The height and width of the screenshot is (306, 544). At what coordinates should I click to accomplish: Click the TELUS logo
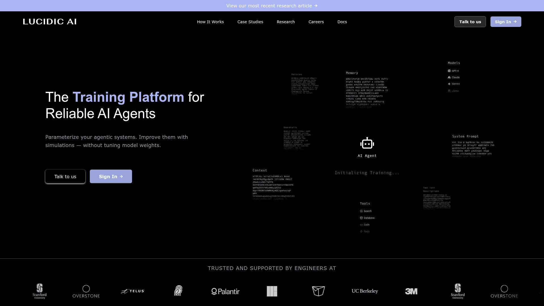[133, 291]
